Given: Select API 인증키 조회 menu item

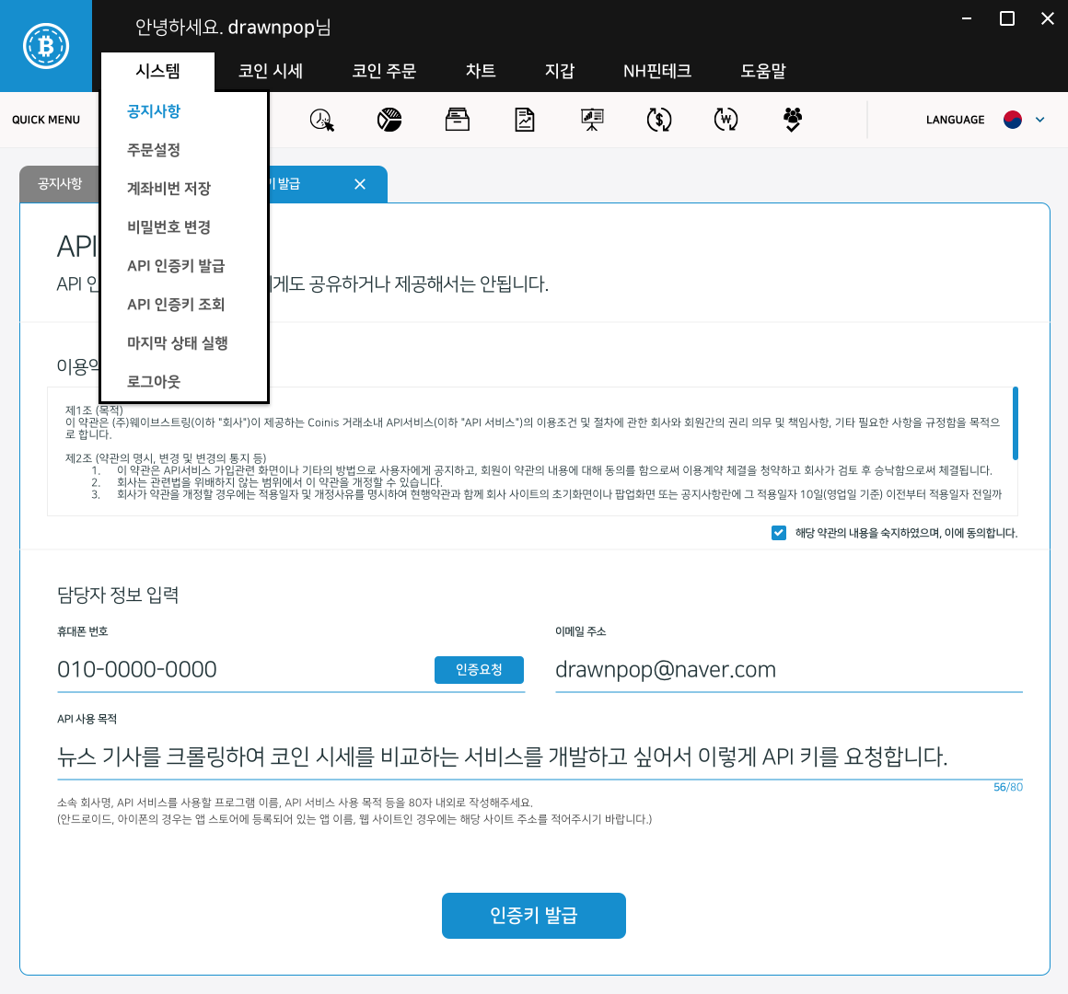Looking at the screenshot, I should 177,304.
